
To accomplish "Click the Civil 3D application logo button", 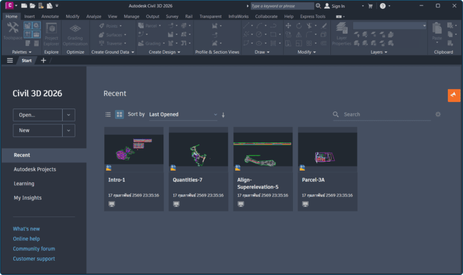I will click(10, 5).
